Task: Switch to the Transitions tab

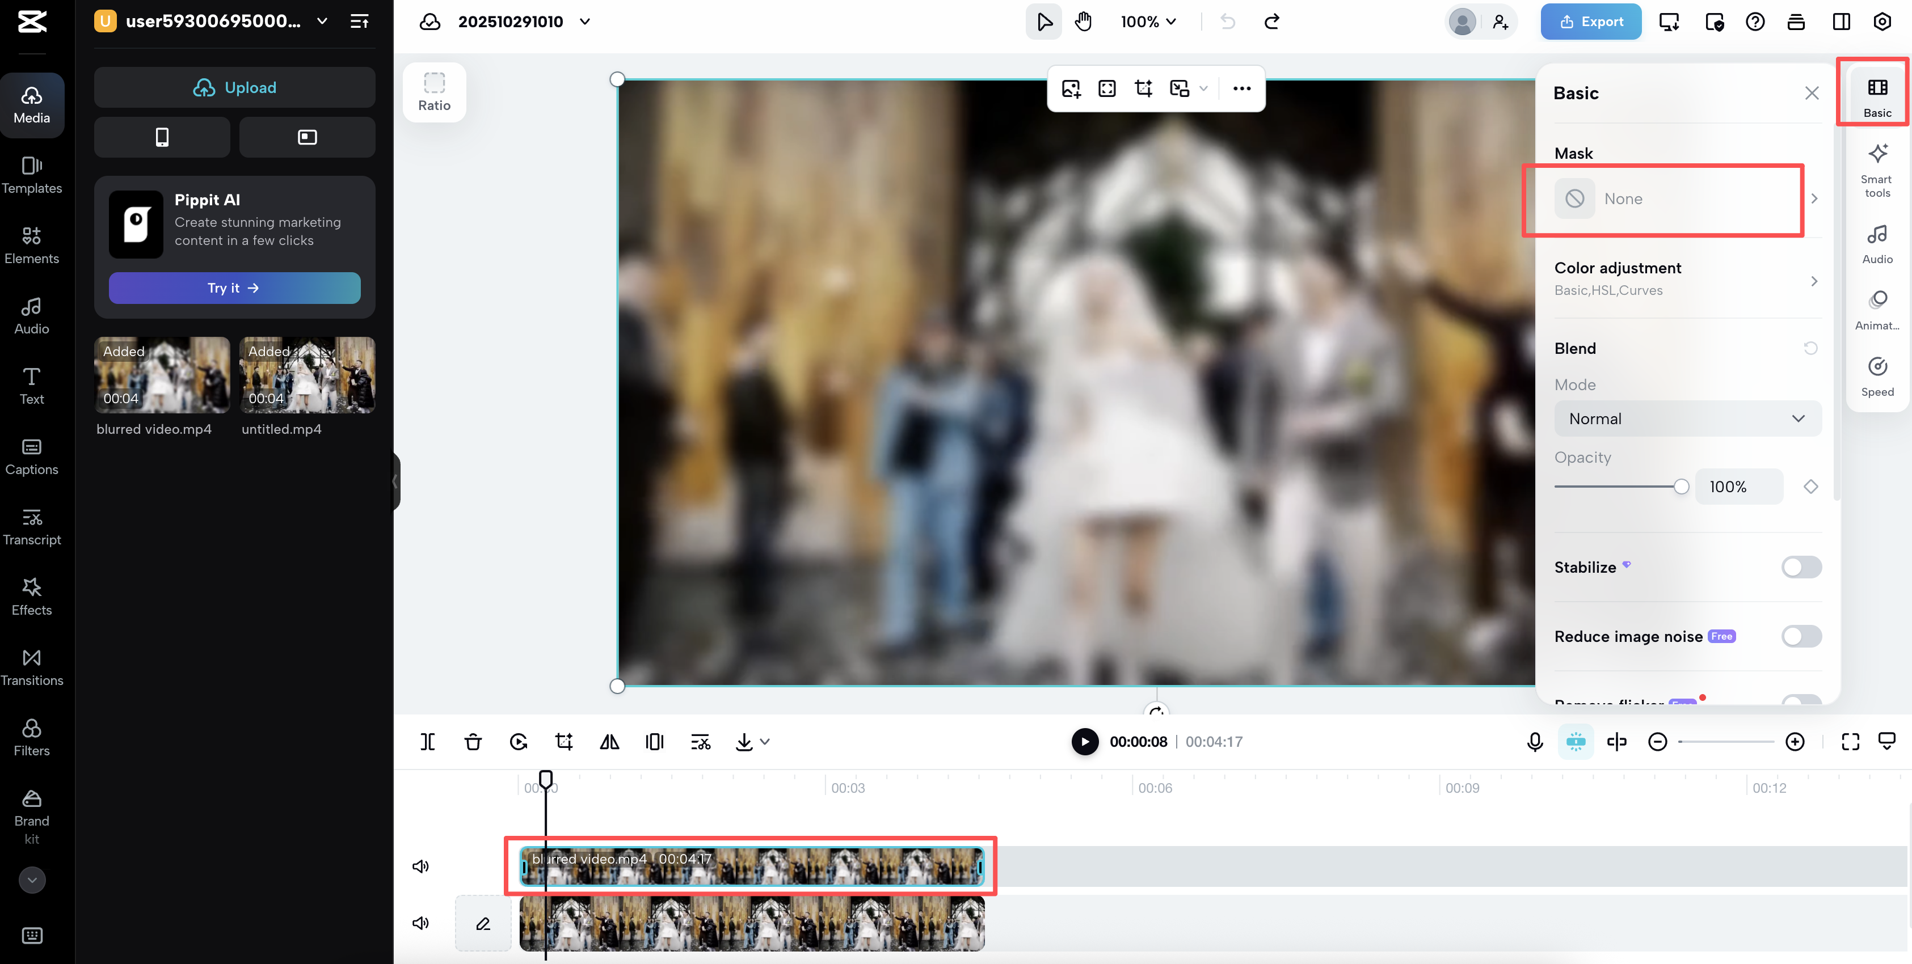Action: tap(32, 667)
